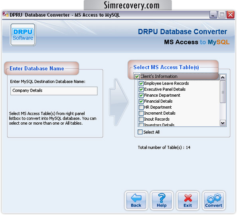The width and height of the screenshot is (237, 215).
Task: Check the Inout Records checkbox
Action: coord(141,119)
